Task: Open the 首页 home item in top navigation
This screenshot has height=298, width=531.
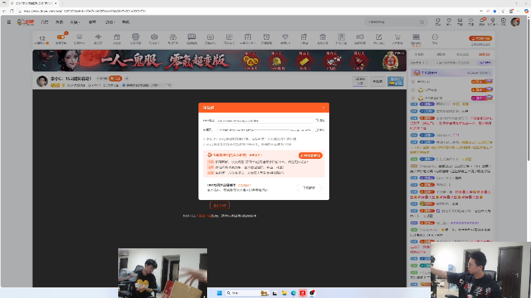Action: click(44, 23)
